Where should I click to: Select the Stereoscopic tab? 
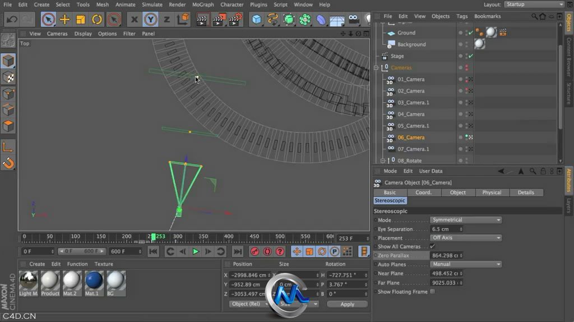click(390, 201)
